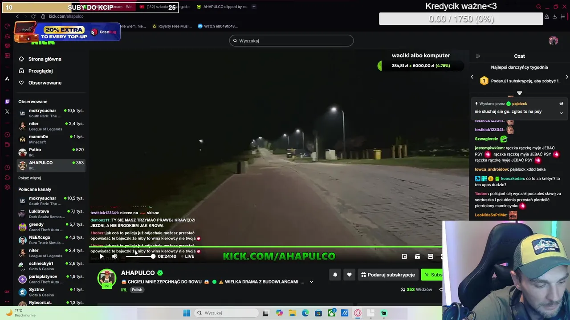Screen dimensions: 570x320
Task: Enter fullscreen via the rectangle player icon
Action: pos(430,256)
